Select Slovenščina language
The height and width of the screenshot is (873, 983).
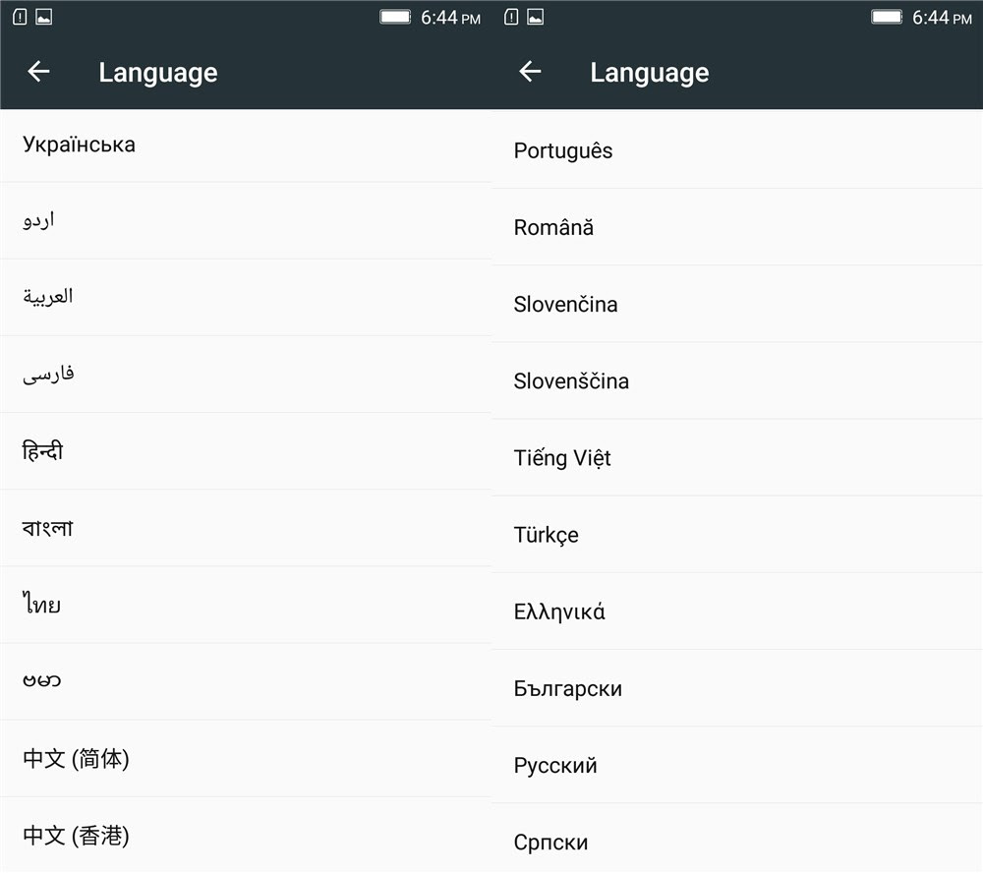[737, 380]
